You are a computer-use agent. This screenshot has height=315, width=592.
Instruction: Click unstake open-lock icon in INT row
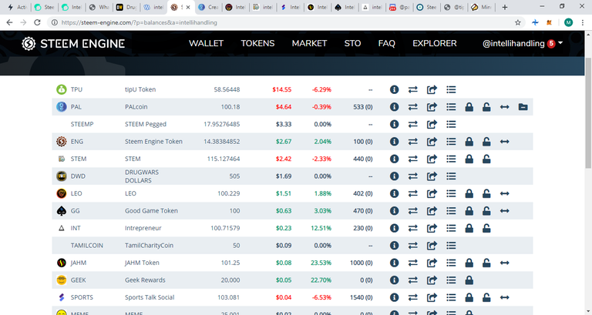486,228
